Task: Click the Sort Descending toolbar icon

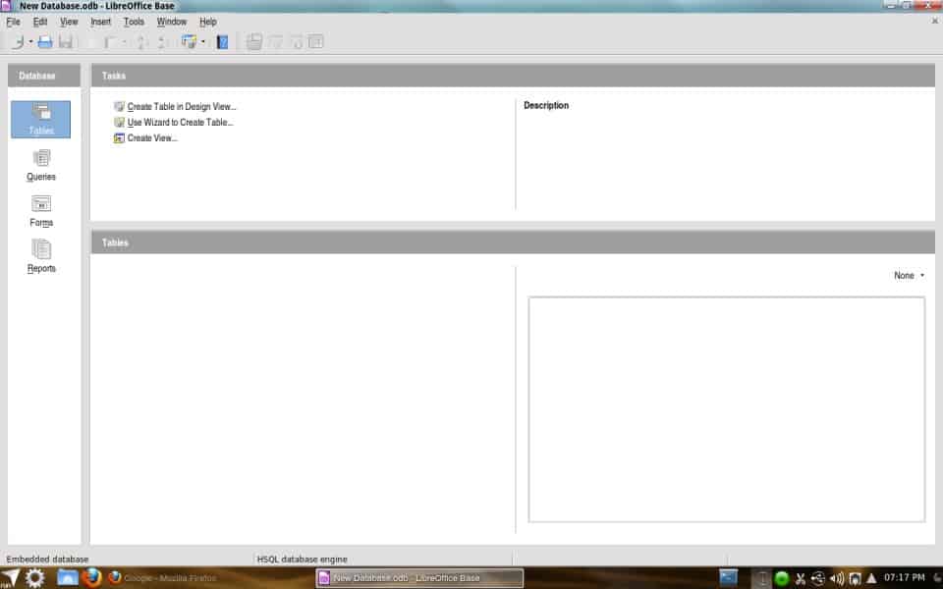Action: coord(161,42)
